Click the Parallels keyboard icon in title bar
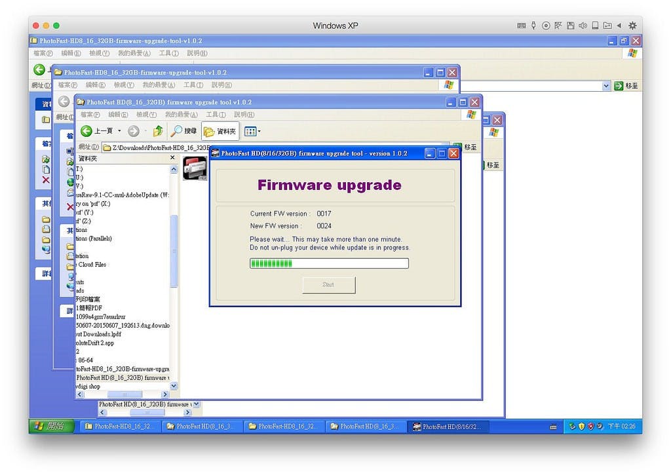 (x=521, y=26)
